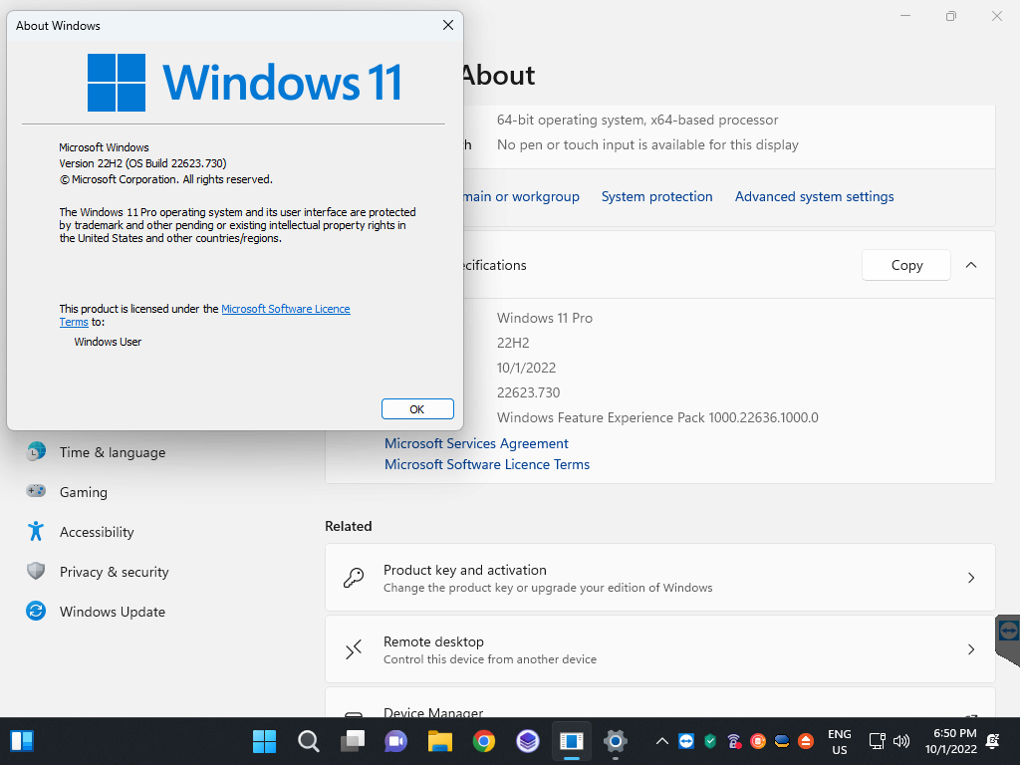
Task: Open Remote desktop settings
Action: coord(659,649)
